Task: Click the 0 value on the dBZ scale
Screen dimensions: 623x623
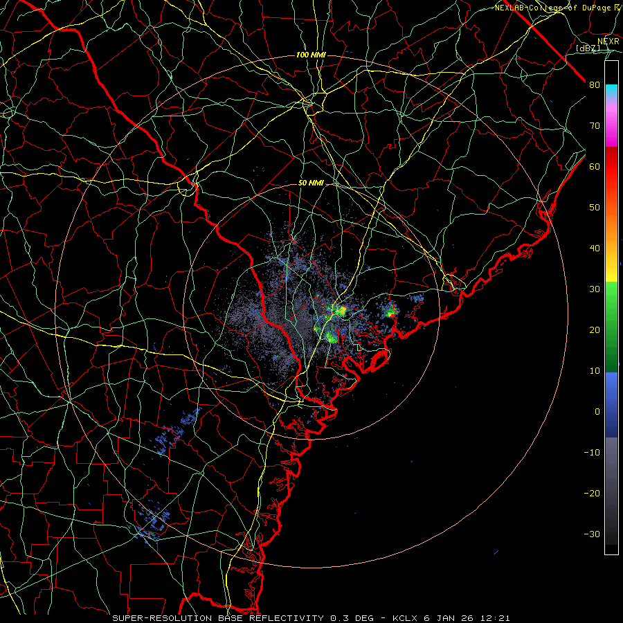Action: (597, 412)
